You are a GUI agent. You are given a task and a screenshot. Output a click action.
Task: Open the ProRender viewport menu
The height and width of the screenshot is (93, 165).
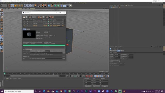click(x=32, y=9)
